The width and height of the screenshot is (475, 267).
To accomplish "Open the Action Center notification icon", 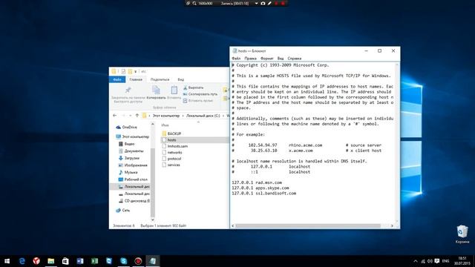I will pyautogui.click(x=437, y=261).
